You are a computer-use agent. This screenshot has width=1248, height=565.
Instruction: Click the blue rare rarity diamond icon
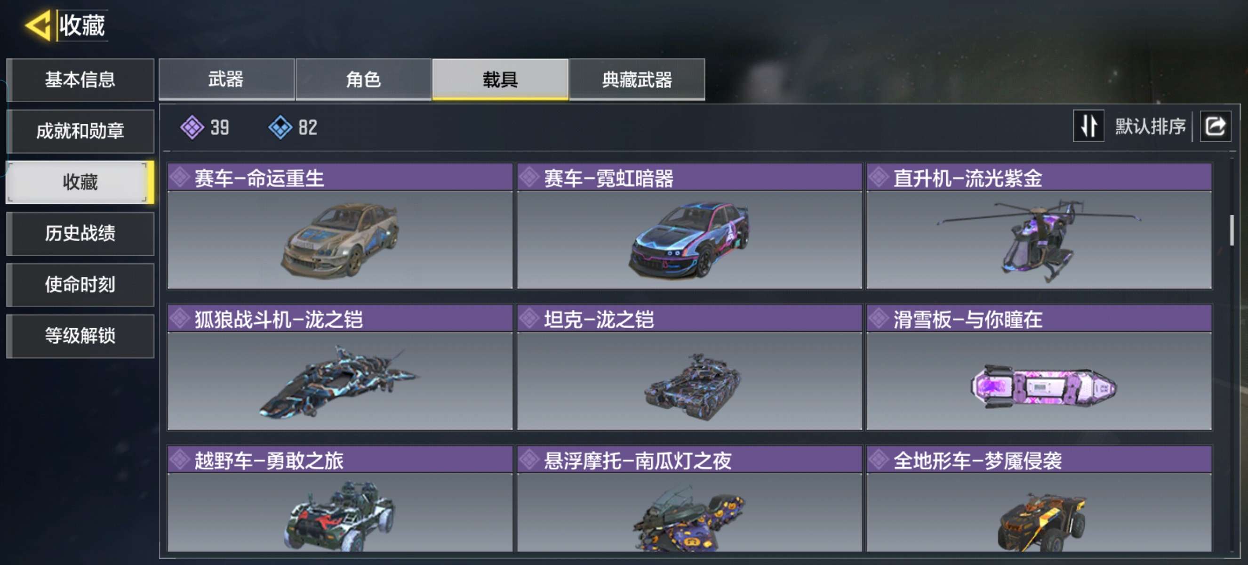pos(280,128)
